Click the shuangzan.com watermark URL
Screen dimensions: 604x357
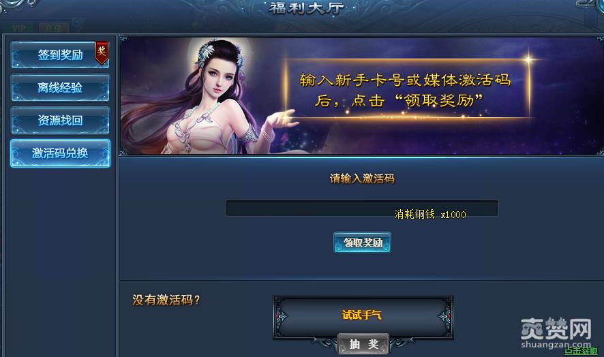tap(556, 344)
